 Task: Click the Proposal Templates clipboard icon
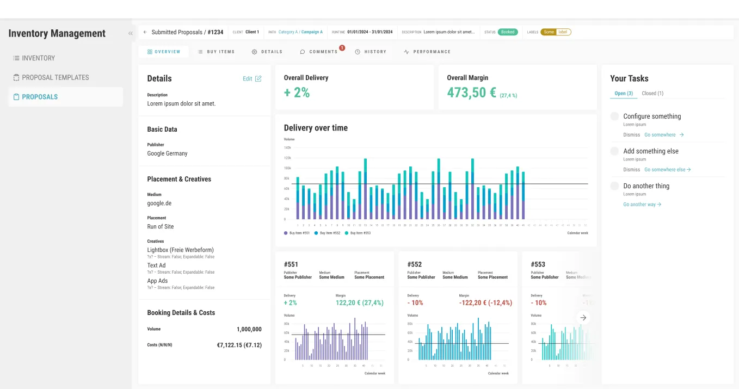click(x=16, y=77)
